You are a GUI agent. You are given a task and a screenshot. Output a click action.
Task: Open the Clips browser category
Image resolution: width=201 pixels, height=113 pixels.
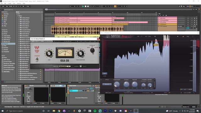pos(5,46)
